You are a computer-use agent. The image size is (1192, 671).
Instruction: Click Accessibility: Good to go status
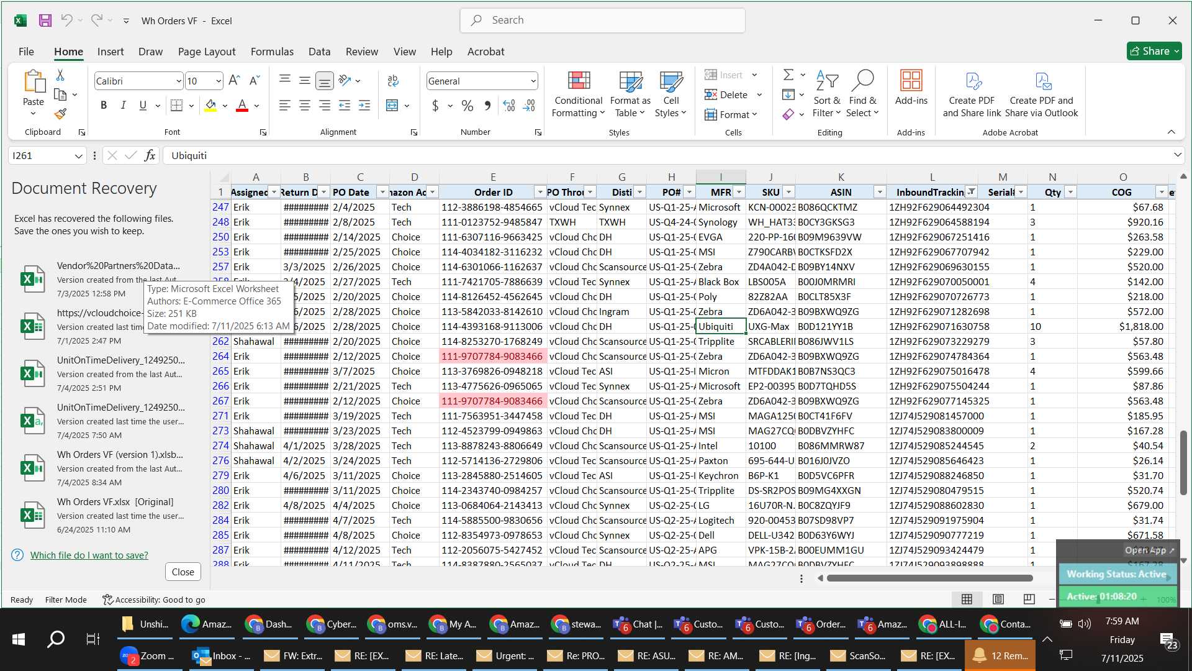[x=154, y=600]
